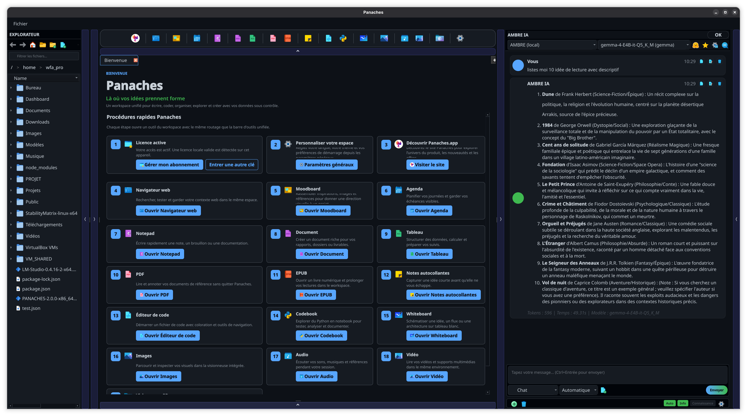Image resolution: width=747 pixels, height=416 pixels.
Task: Click 'Entrer une autre clé' button
Action: point(232,165)
